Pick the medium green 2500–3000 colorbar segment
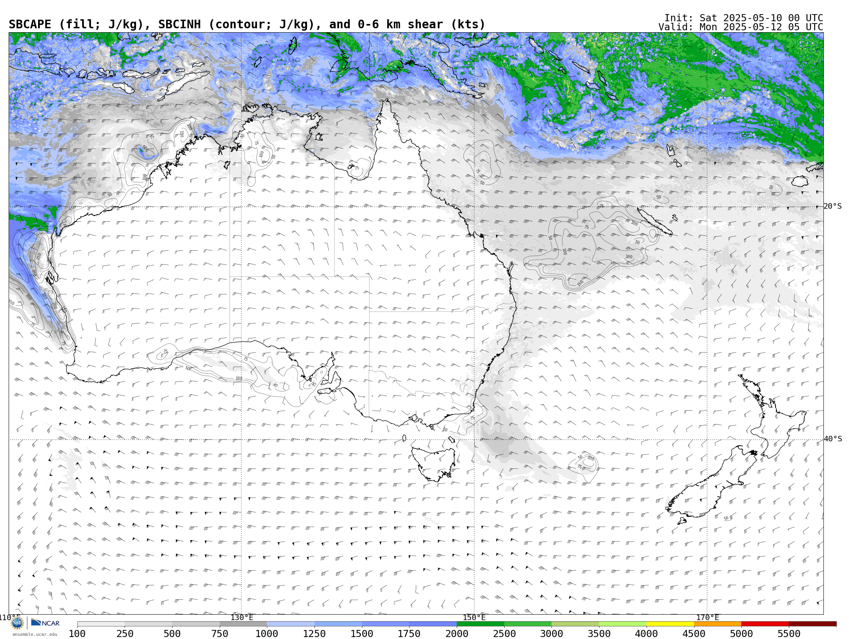 click(x=528, y=624)
